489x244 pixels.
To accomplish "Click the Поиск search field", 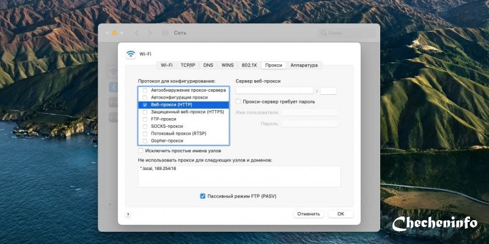I will [x=347, y=33].
